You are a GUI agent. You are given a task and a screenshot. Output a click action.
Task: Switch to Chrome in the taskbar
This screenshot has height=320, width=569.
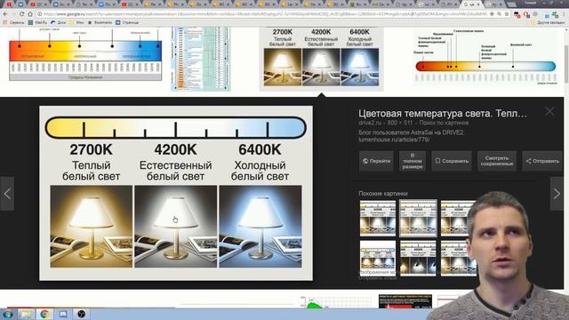click(44, 314)
